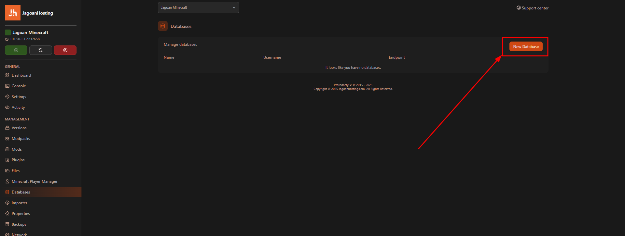Click the green server status indicator square
Image resolution: width=625 pixels, height=236 pixels.
8,32
